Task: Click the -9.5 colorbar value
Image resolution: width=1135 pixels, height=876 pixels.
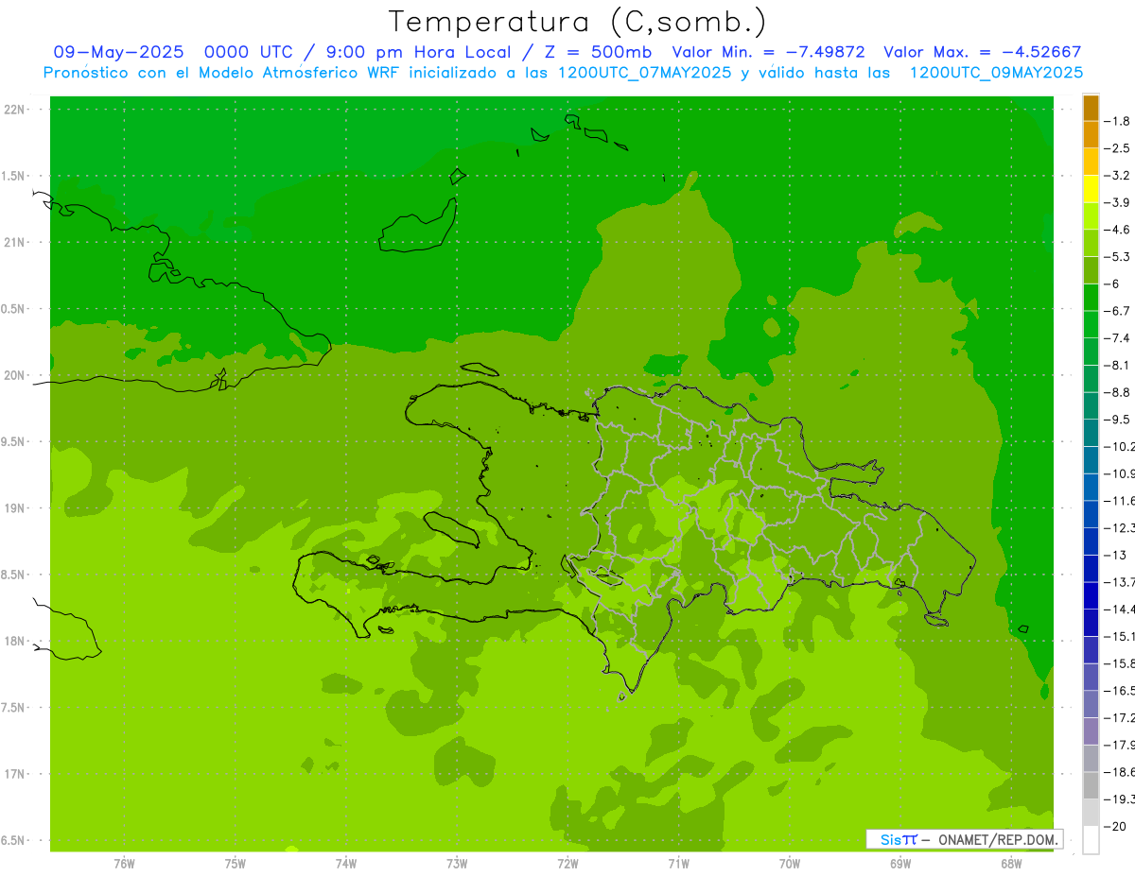Action: pyautogui.click(x=1118, y=420)
